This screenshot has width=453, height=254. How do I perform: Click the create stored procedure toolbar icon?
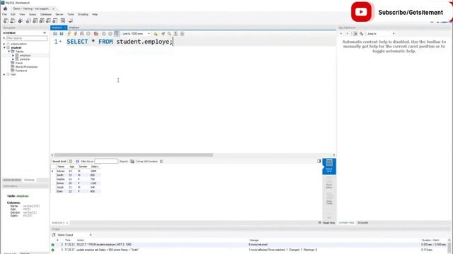(49, 20)
